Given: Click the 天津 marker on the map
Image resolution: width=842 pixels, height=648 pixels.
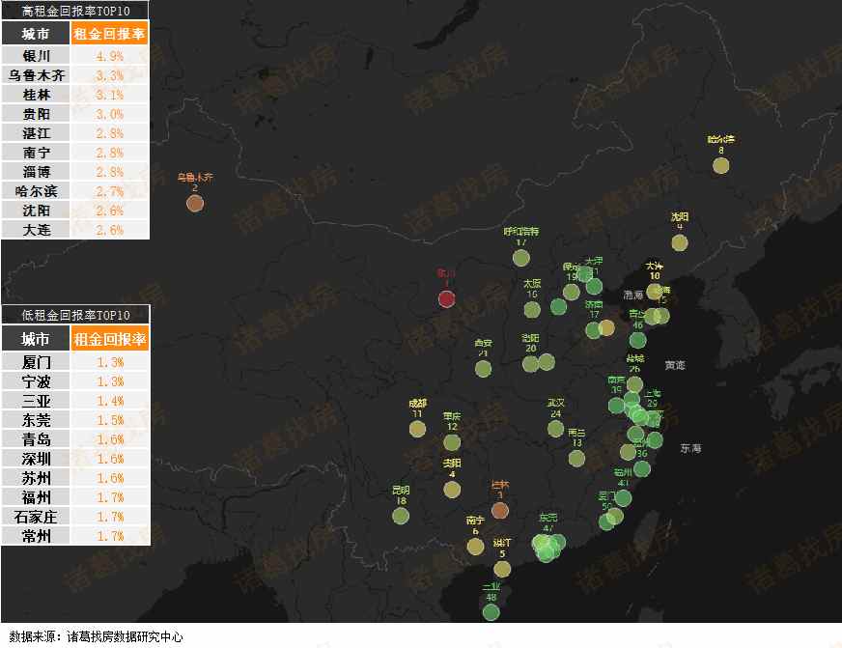Looking at the screenshot, I should (594, 286).
